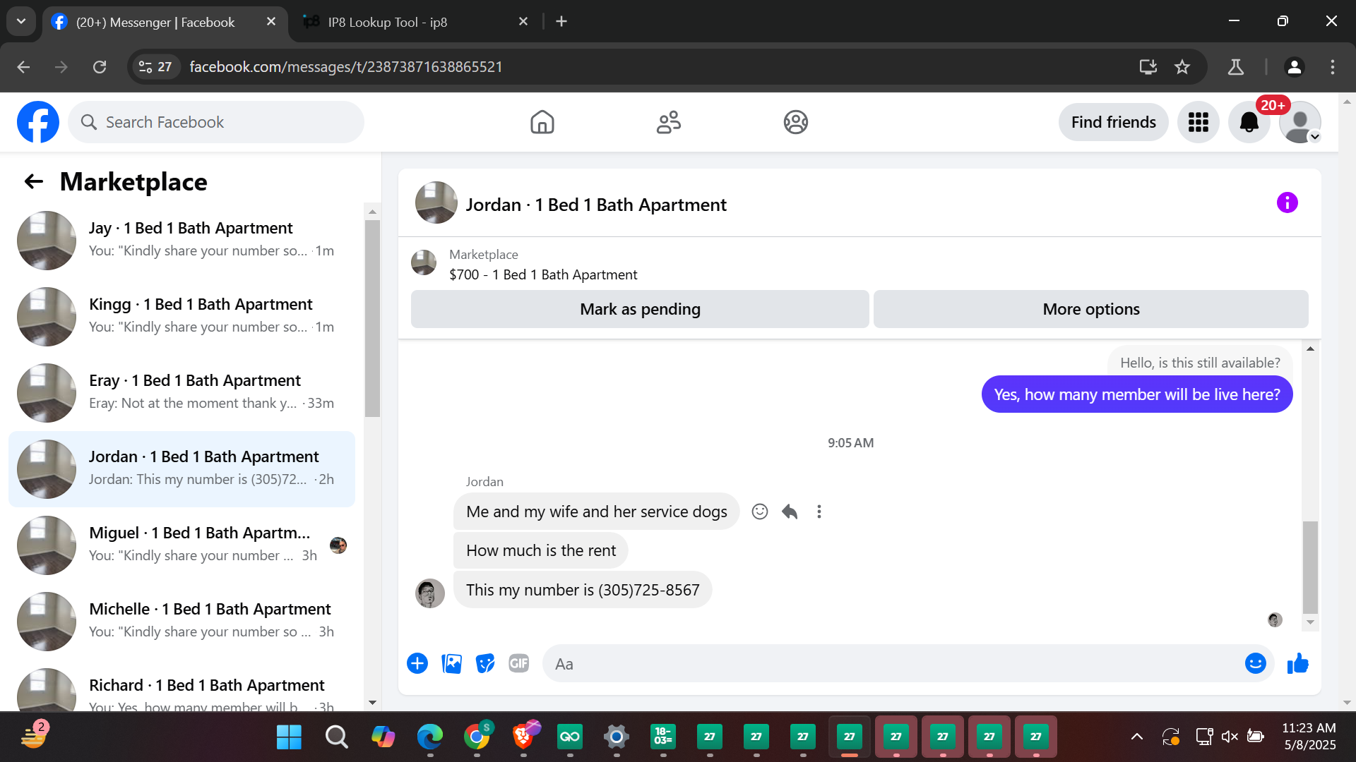Open the Chrome Labs flask icon
1356x762 pixels.
(1236, 67)
